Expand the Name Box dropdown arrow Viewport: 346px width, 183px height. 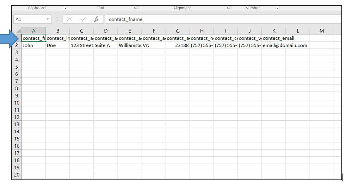pos(48,19)
